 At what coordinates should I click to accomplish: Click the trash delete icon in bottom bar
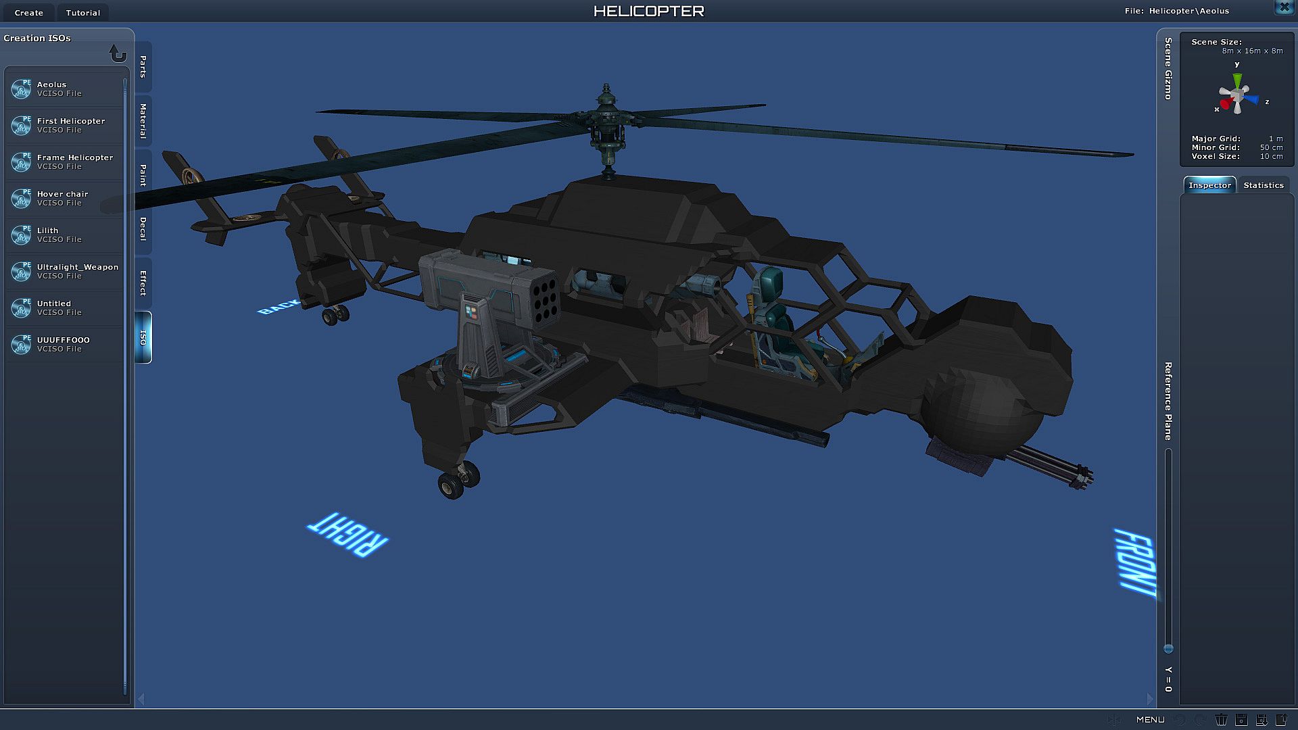1221,720
